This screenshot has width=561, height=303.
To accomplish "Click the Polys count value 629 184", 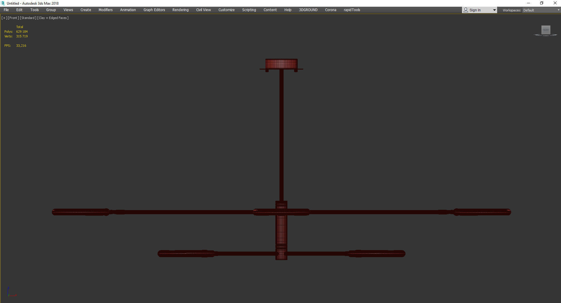I will (x=22, y=32).
